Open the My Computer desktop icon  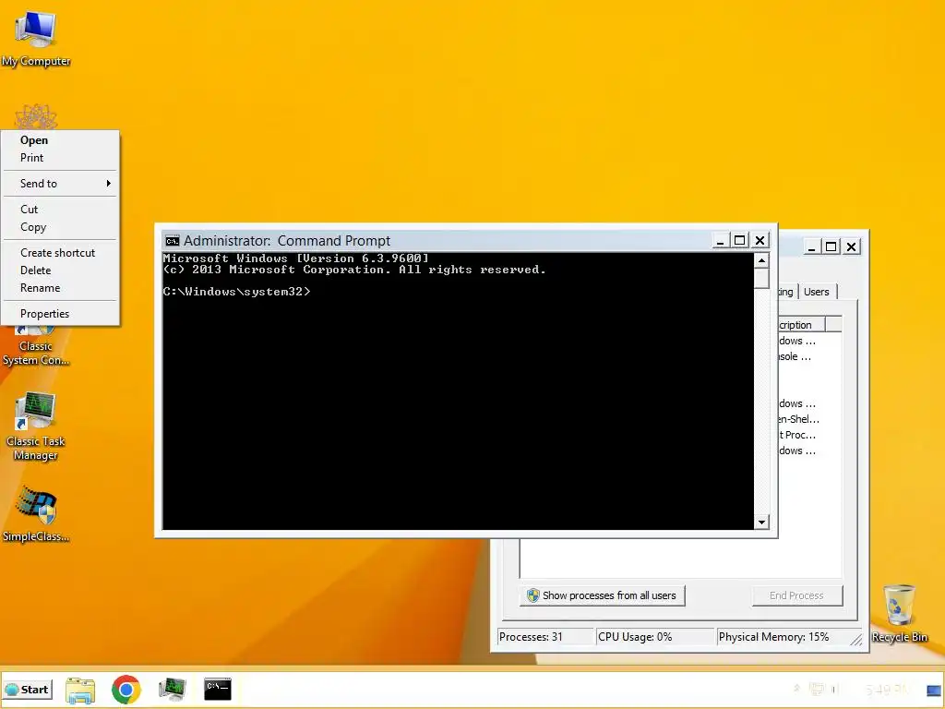point(36,37)
